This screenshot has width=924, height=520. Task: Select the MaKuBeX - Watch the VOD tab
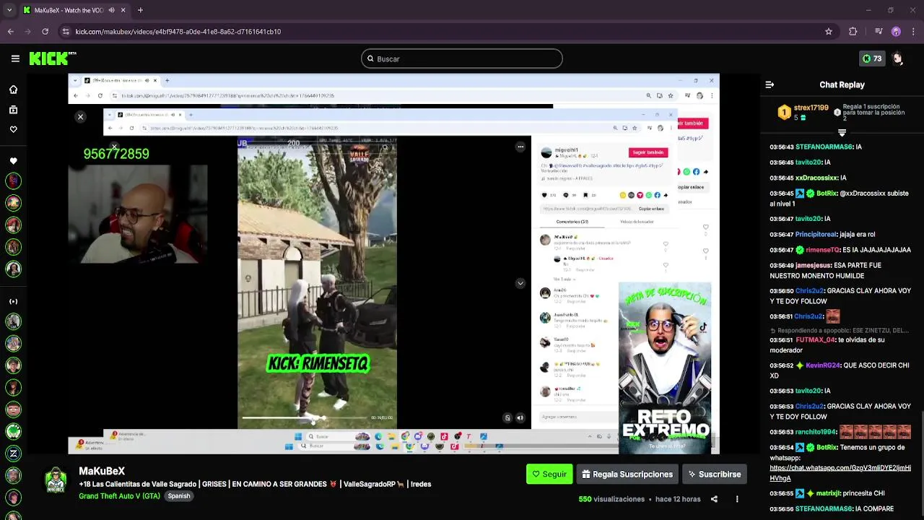[x=74, y=10]
